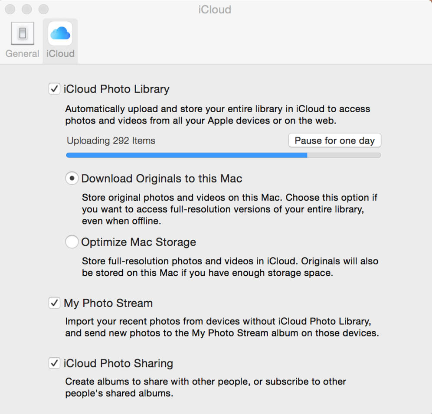Viewport: 432px width, 414px height.
Task: Click the iCloud window title text
Action: coord(215,9)
